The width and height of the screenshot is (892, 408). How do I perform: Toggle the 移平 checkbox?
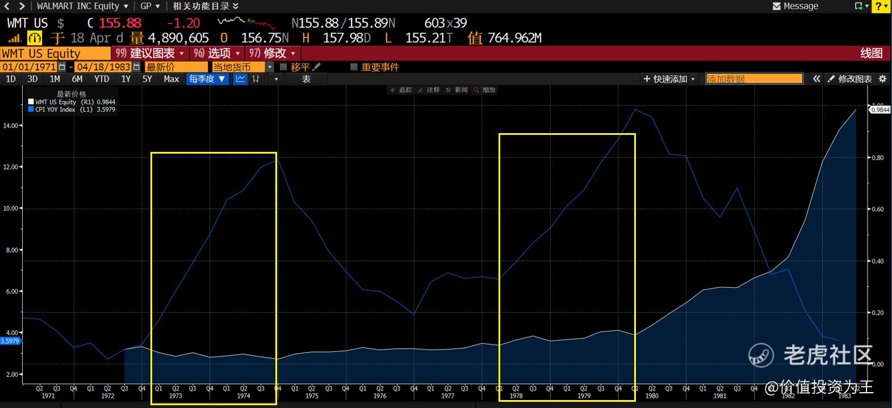click(283, 67)
